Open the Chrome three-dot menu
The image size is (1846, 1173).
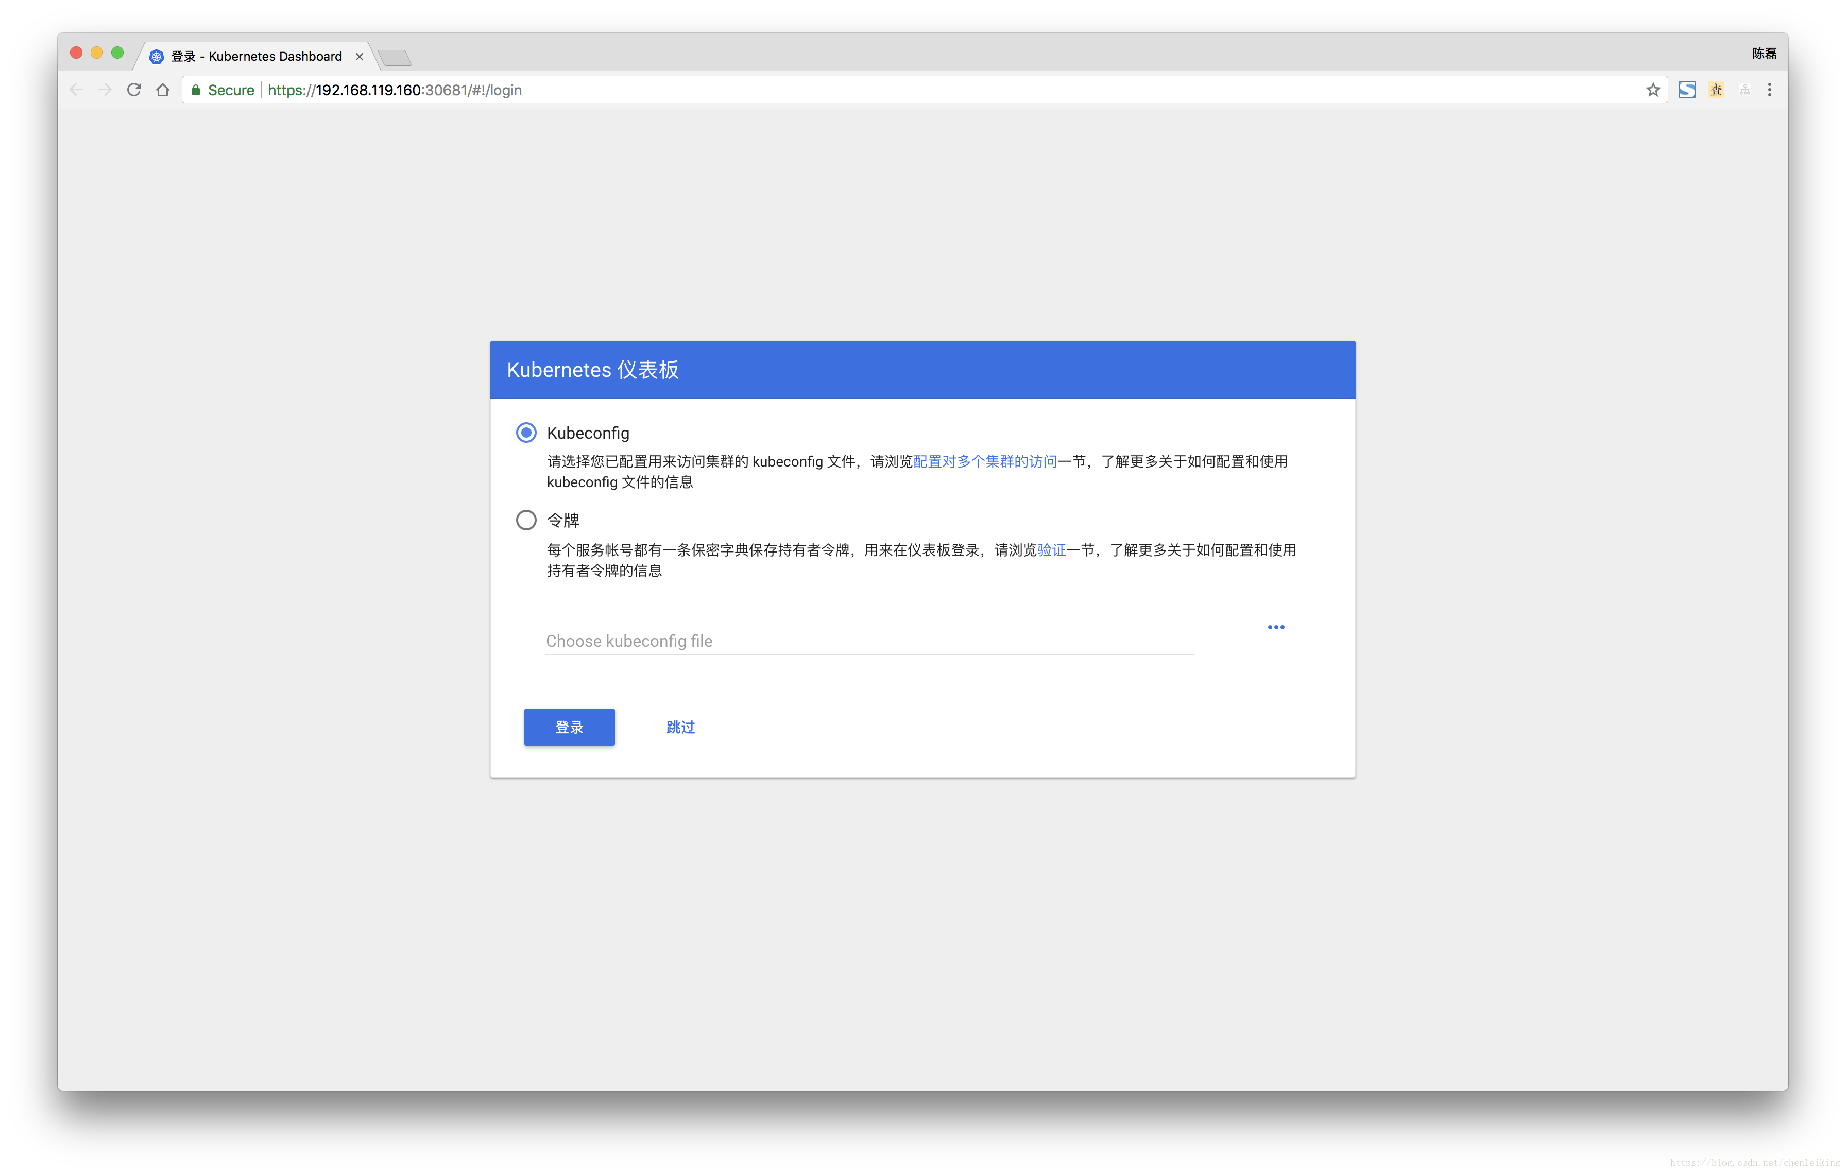tap(1769, 90)
